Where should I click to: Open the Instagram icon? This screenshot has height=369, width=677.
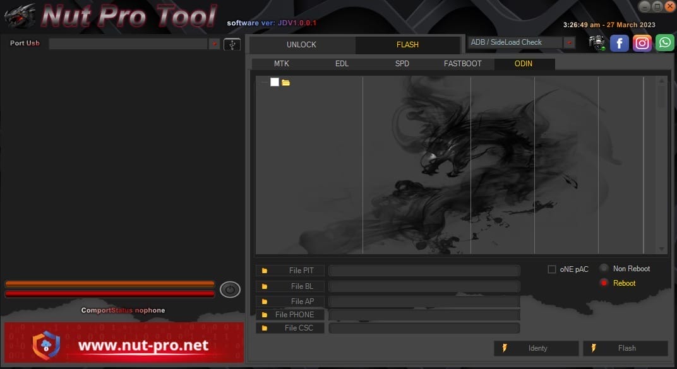642,43
